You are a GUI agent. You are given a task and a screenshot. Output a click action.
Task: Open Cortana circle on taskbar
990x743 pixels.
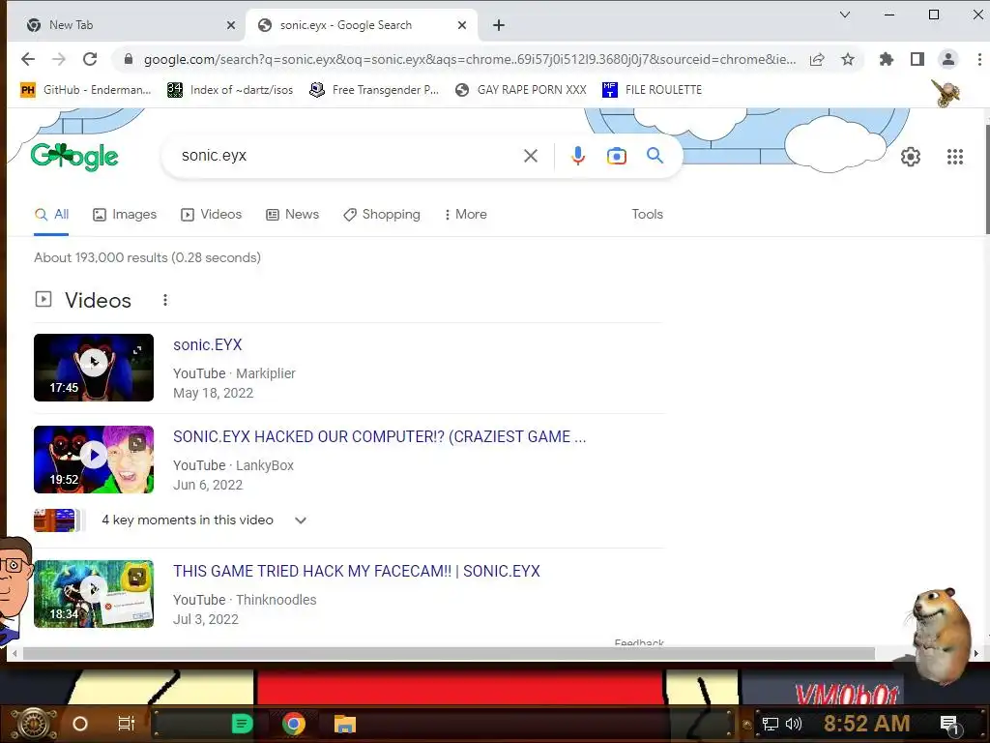(80, 724)
